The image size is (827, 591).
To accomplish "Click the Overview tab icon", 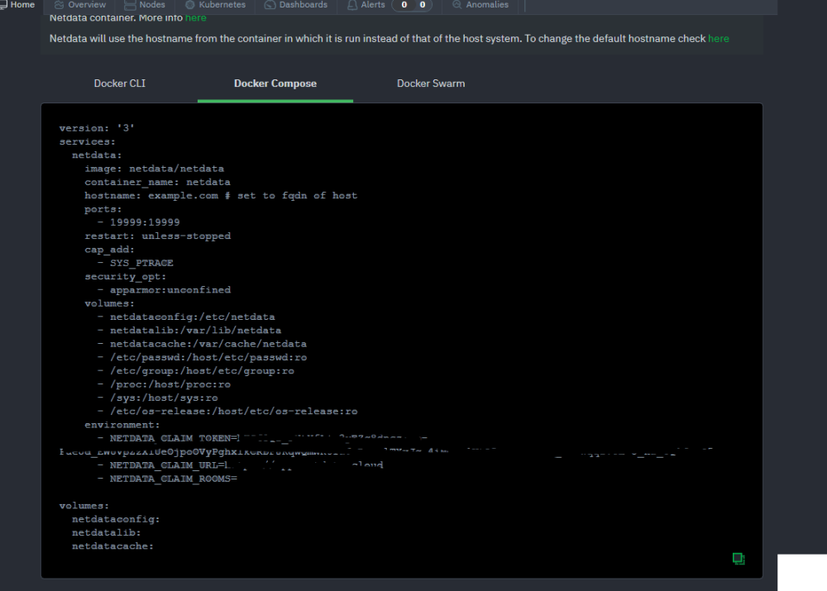I will click(x=59, y=5).
